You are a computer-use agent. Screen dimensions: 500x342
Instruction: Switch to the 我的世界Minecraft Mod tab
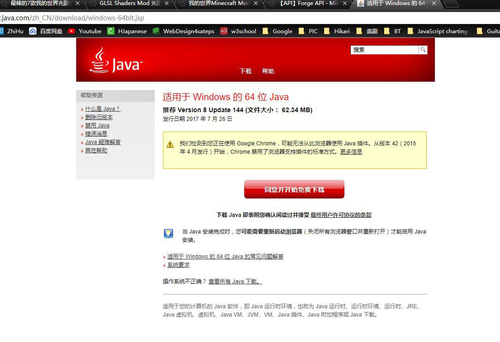[x=219, y=4]
